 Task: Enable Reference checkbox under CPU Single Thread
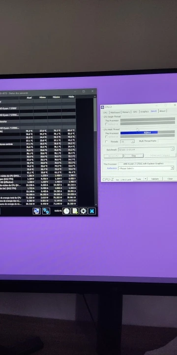pyautogui.click(x=106, y=124)
